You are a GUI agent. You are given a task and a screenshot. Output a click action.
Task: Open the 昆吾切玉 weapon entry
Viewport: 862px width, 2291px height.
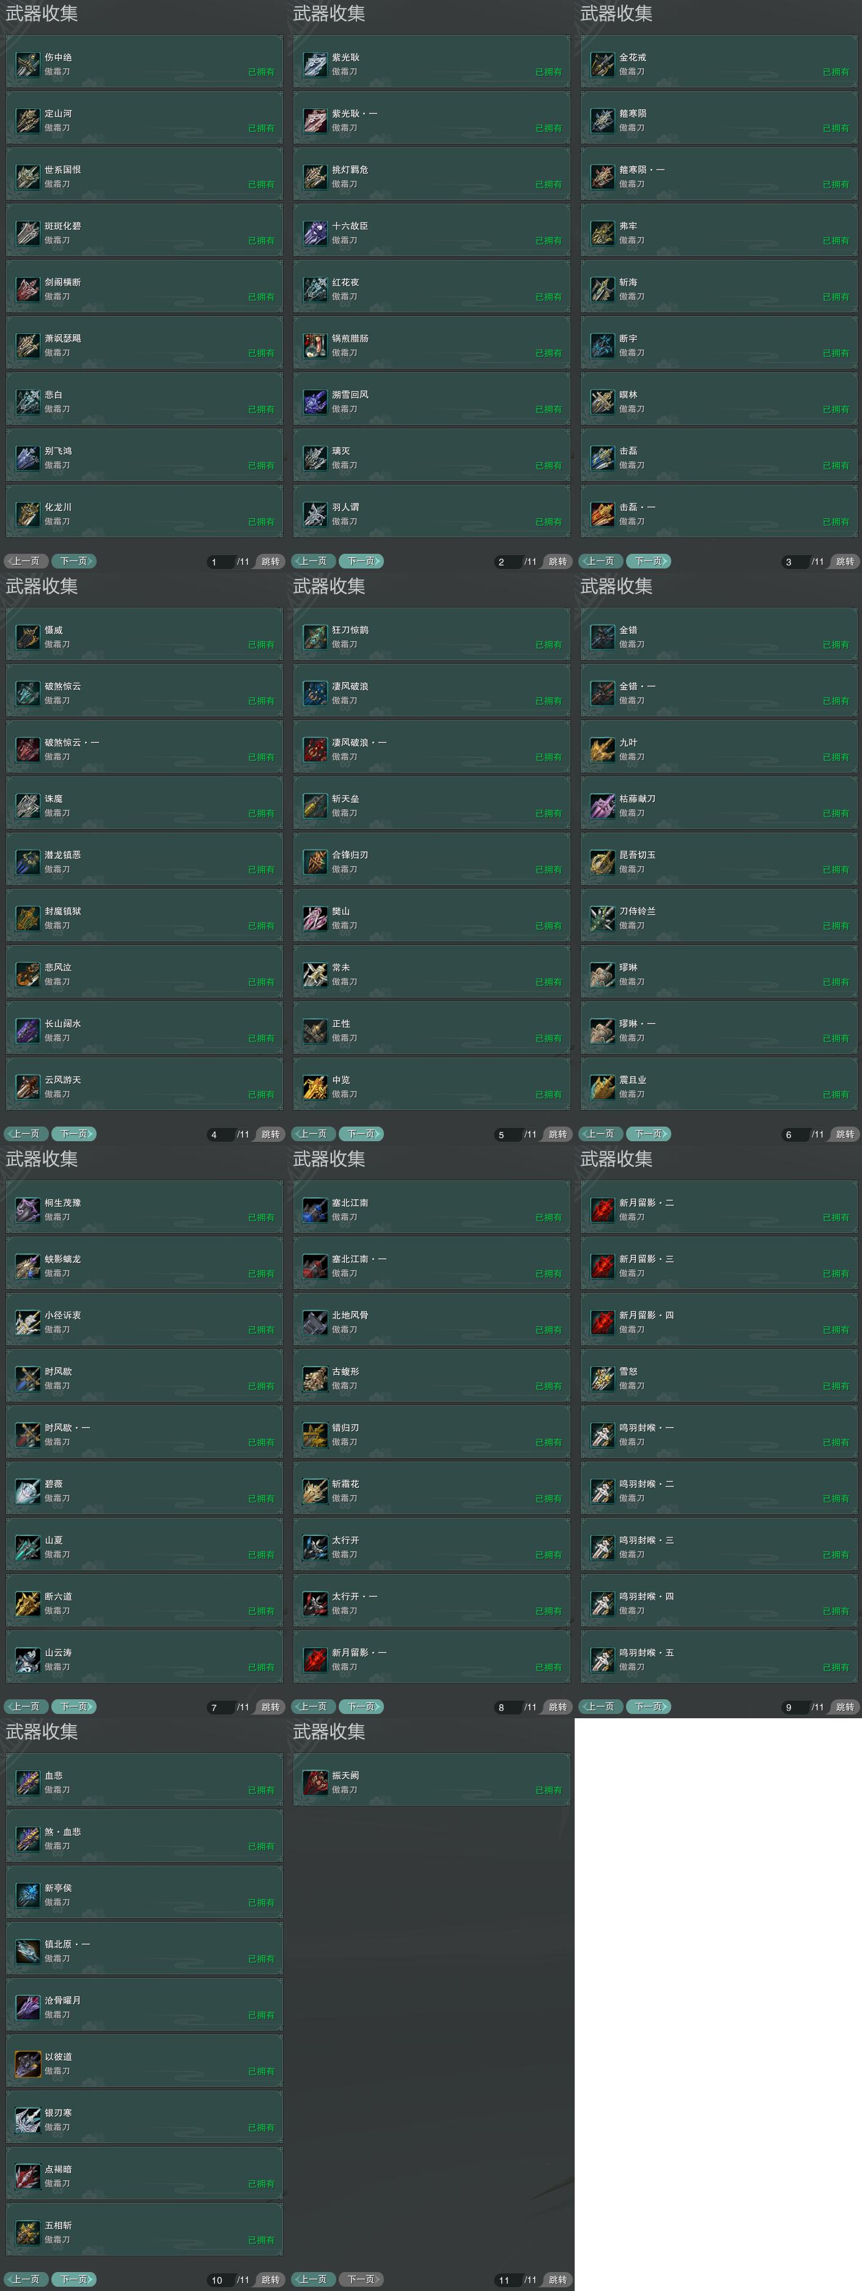[x=719, y=862]
